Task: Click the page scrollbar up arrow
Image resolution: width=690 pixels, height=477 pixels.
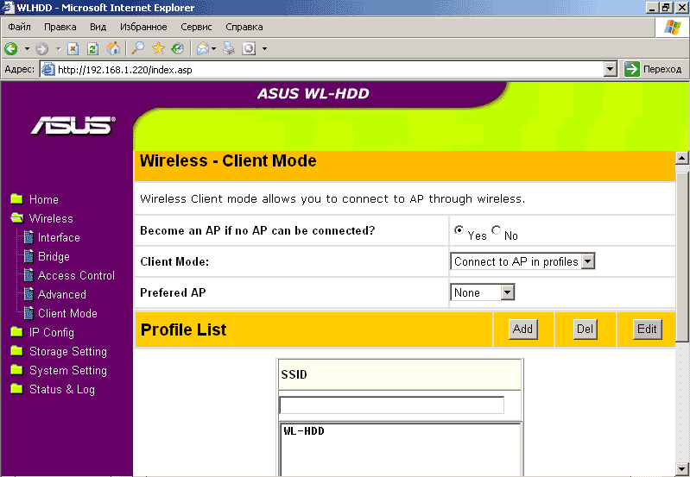Action: click(x=682, y=158)
